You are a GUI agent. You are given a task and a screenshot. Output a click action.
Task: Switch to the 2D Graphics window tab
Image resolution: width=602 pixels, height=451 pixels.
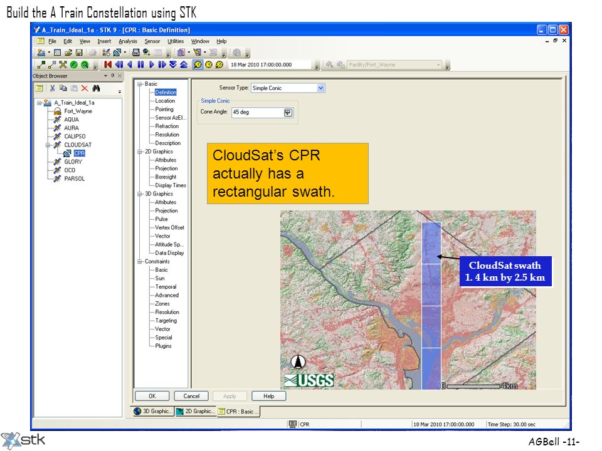pos(196,412)
